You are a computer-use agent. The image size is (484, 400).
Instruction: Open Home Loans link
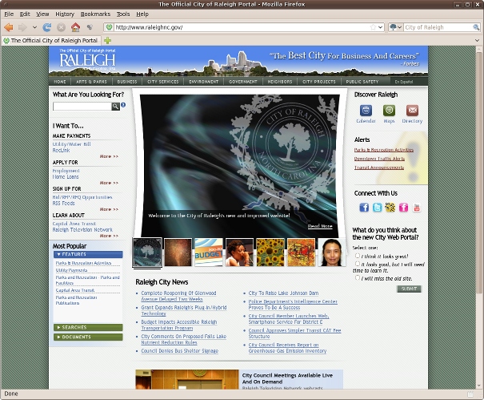pyautogui.click(x=66, y=177)
